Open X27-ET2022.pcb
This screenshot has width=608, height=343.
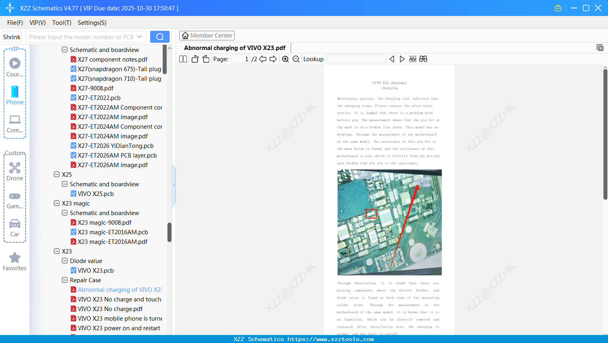click(99, 98)
